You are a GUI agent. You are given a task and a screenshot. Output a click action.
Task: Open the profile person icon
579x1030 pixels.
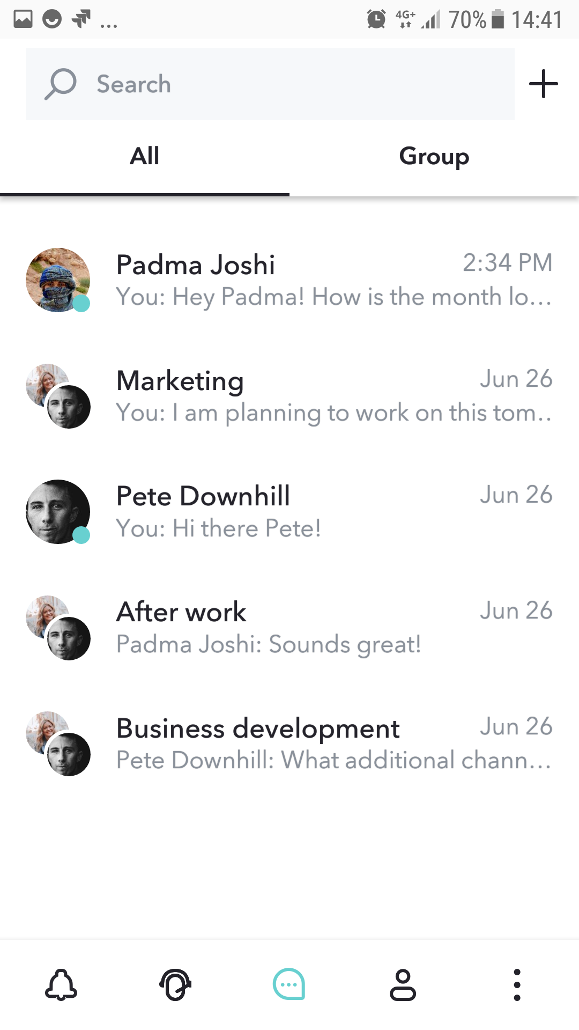point(403,985)
